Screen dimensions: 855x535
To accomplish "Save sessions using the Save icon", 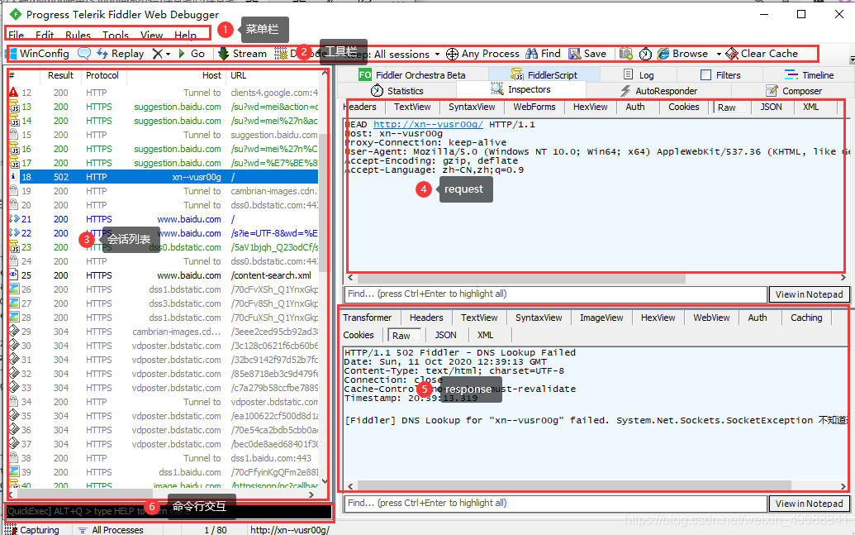I will (587, 54).
